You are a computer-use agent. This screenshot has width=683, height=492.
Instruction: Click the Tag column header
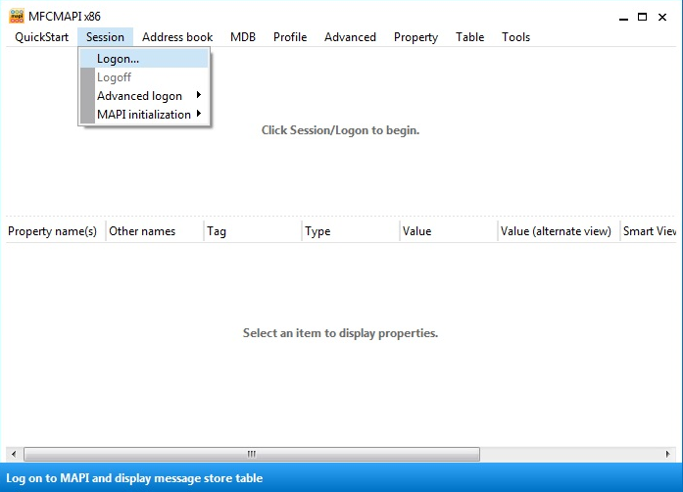253,231
